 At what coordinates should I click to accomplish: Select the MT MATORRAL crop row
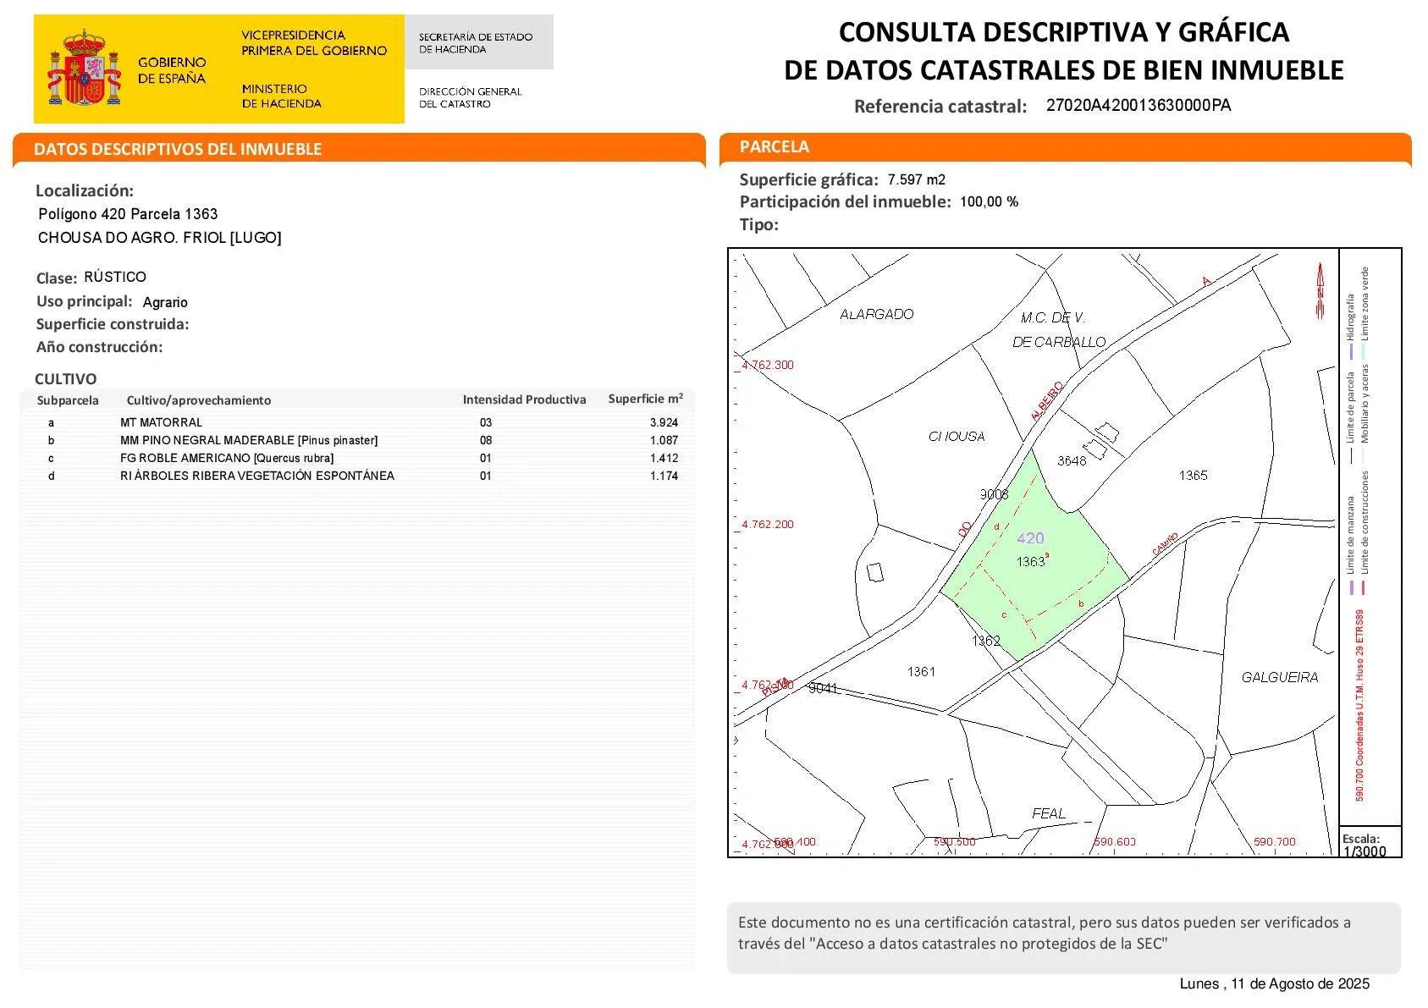point(357,422)
